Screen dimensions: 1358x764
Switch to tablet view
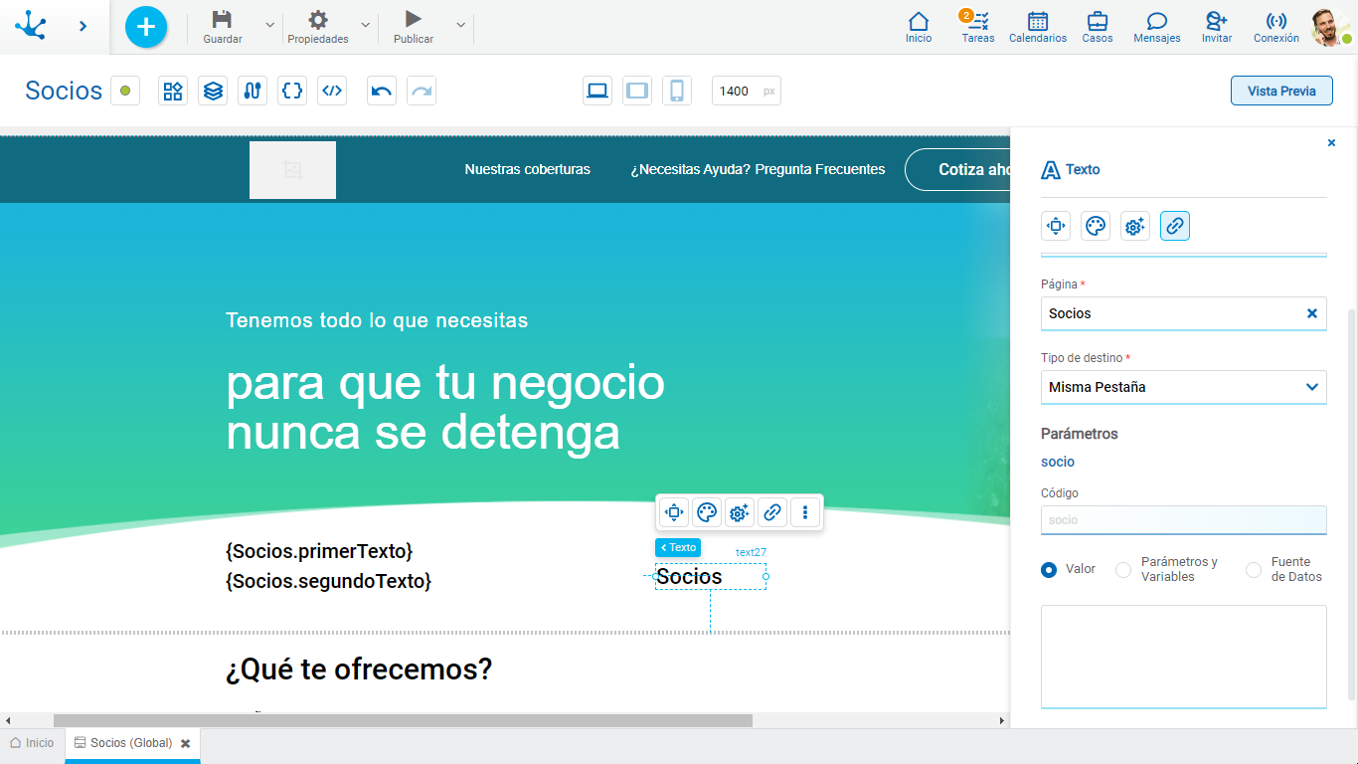(637, 91)
